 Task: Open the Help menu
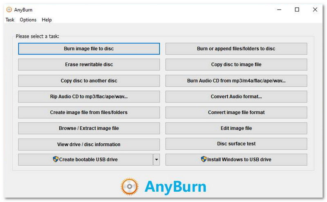coord(47,20)
